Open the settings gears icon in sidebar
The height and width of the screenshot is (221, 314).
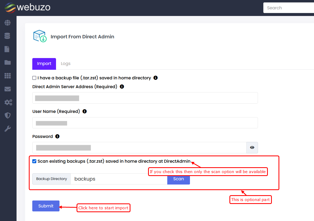(x=8, y=102)
